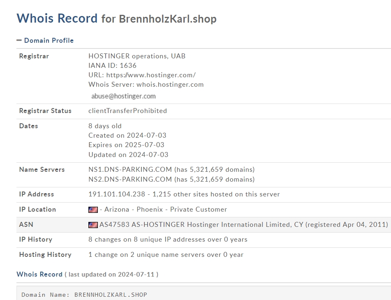Open the hostinger.com registrar URL
The height and width of the screenshot is (300, 391).
click(x=151, y=75)
